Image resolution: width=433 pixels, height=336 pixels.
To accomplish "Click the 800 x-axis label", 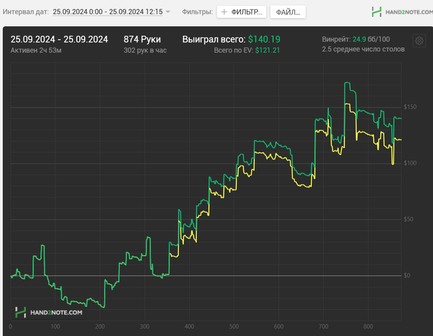I will click(368, 327).
